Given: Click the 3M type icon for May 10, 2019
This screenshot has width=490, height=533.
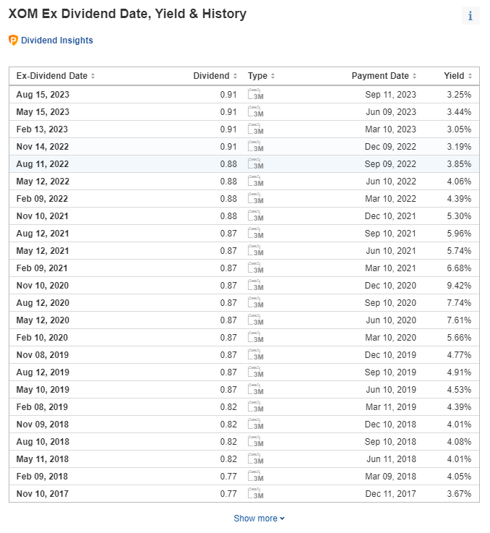Looking at the screenshot, I should (256, 389).
